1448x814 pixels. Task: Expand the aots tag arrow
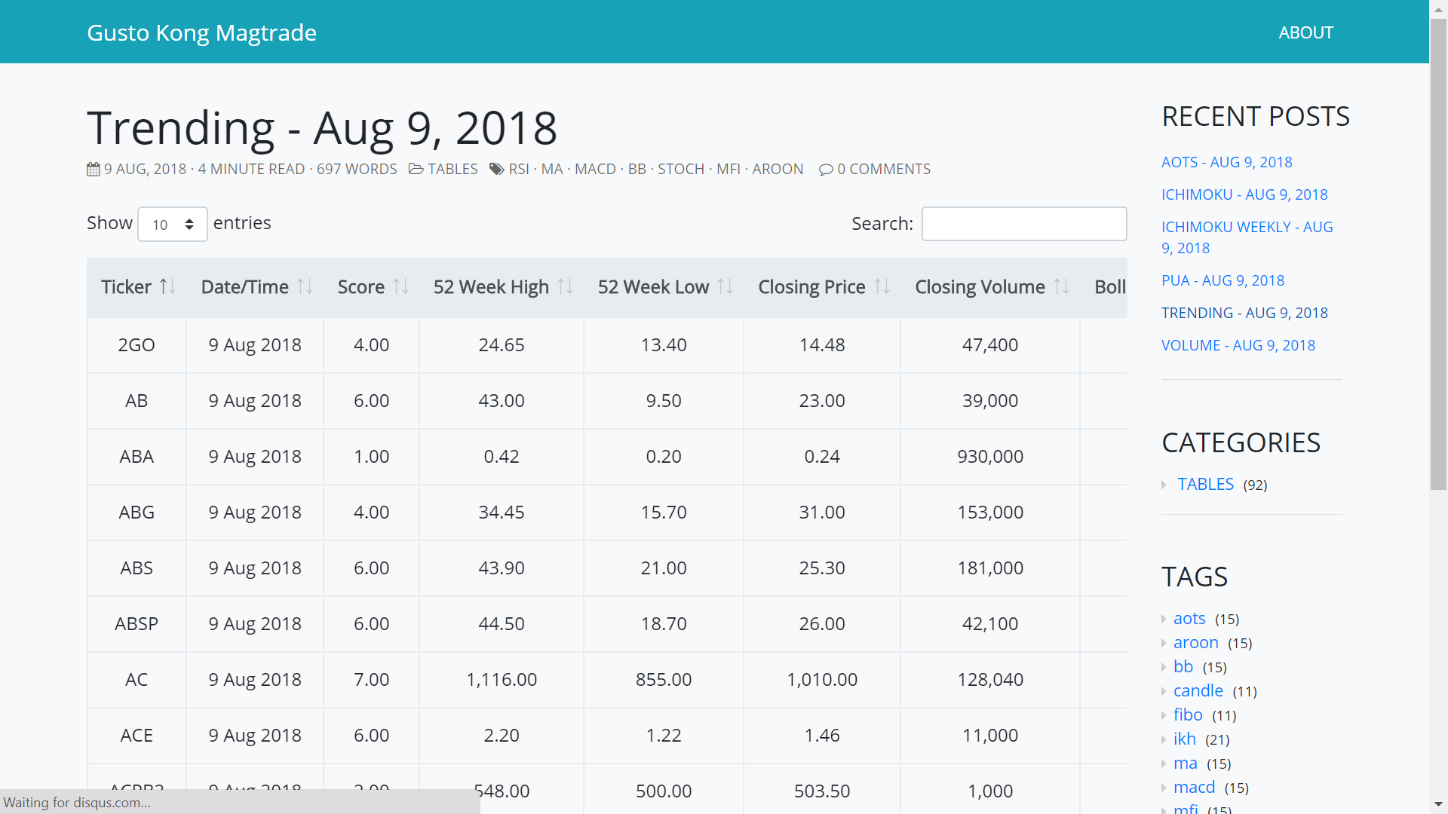1164,620
